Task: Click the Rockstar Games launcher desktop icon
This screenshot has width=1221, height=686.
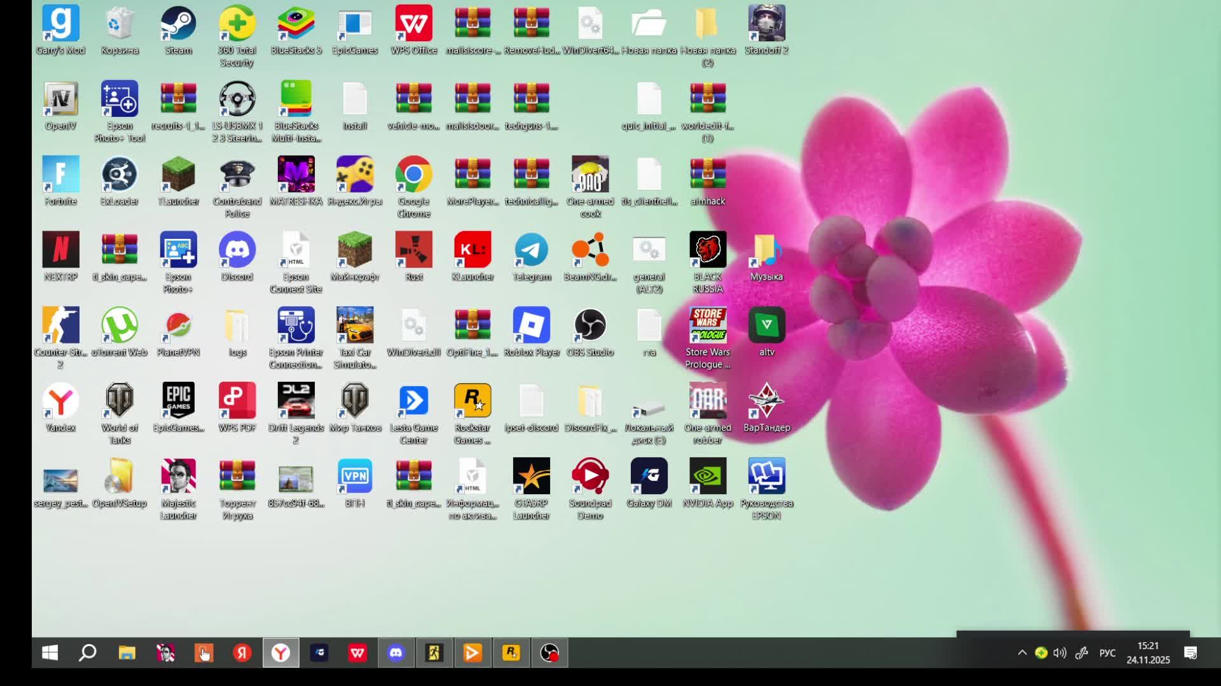Action: point(472,401)
